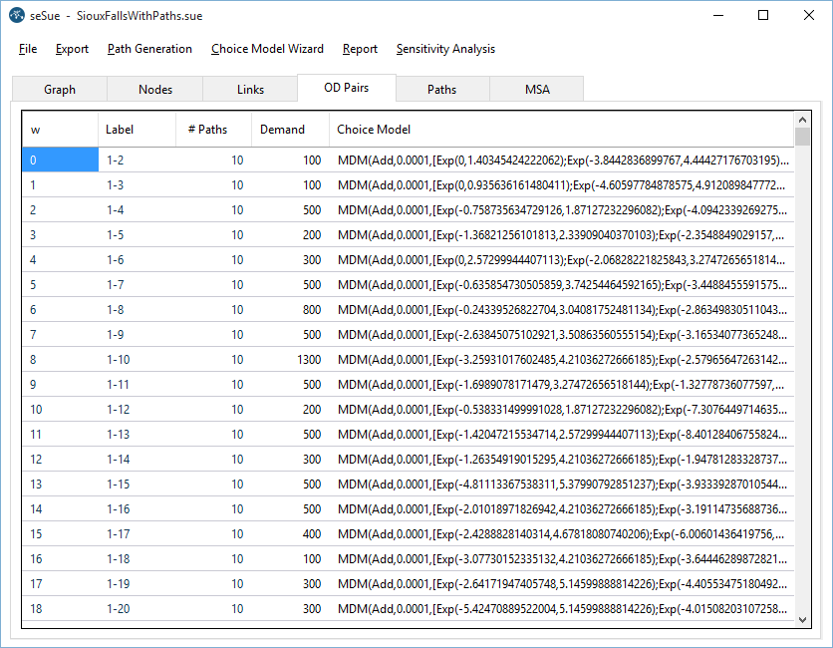Maximize the seSue window
The height and width of the screenshot is (648, 833).
tap(763, 15)
